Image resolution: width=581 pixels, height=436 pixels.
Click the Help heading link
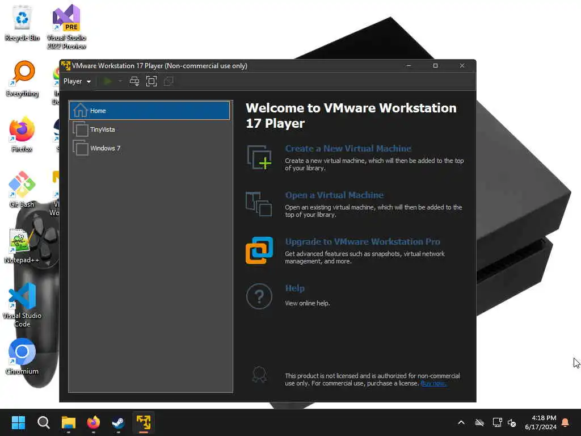(x=294, y=288)
